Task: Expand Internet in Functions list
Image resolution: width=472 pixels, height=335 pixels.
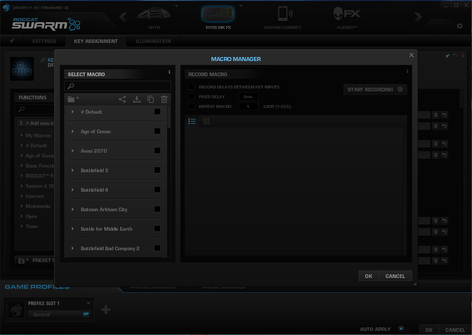Action: coord(22,196)
